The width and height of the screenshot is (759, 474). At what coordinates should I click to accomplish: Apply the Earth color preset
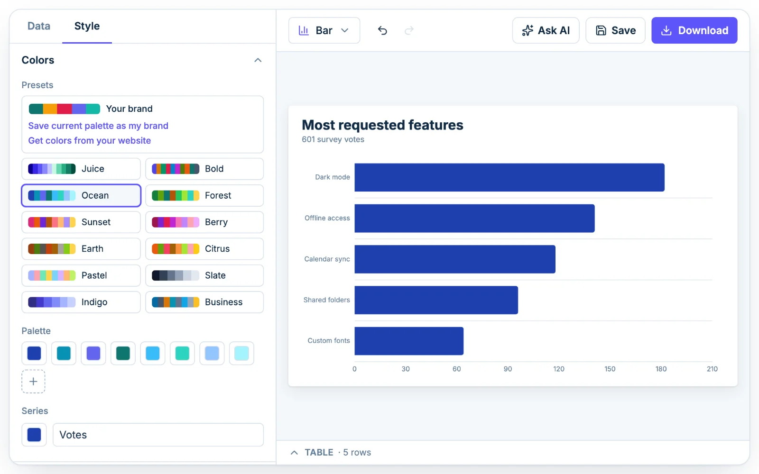point(81,249)
